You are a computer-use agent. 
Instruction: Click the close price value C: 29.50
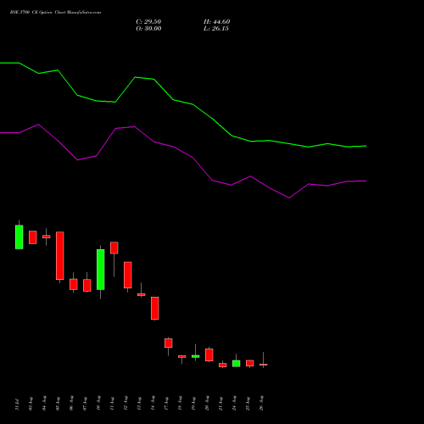148,22
